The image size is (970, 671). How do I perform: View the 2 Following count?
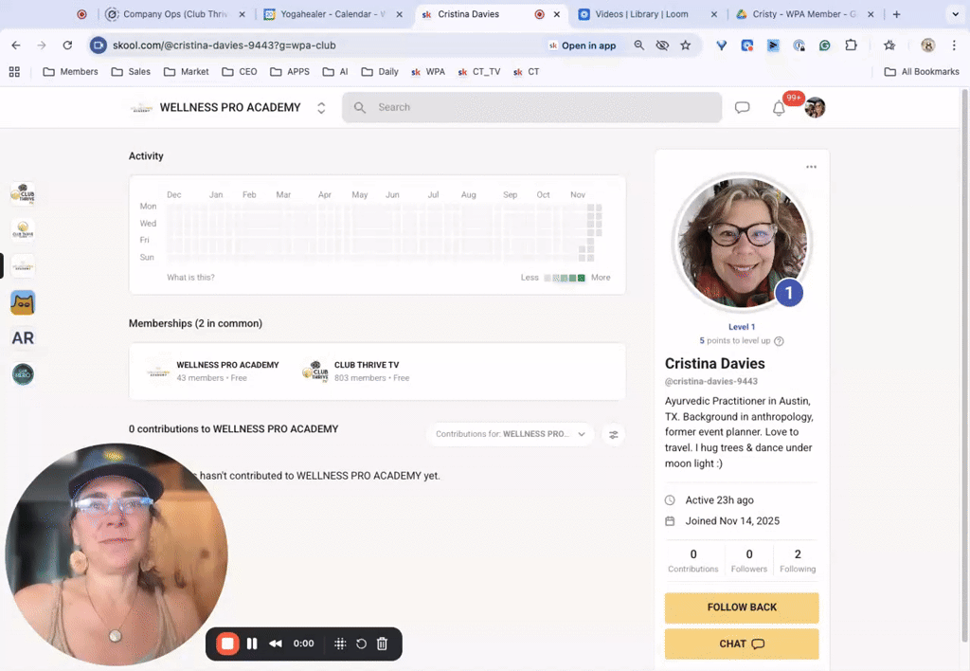pyautogui.click(x=798, y=560)
